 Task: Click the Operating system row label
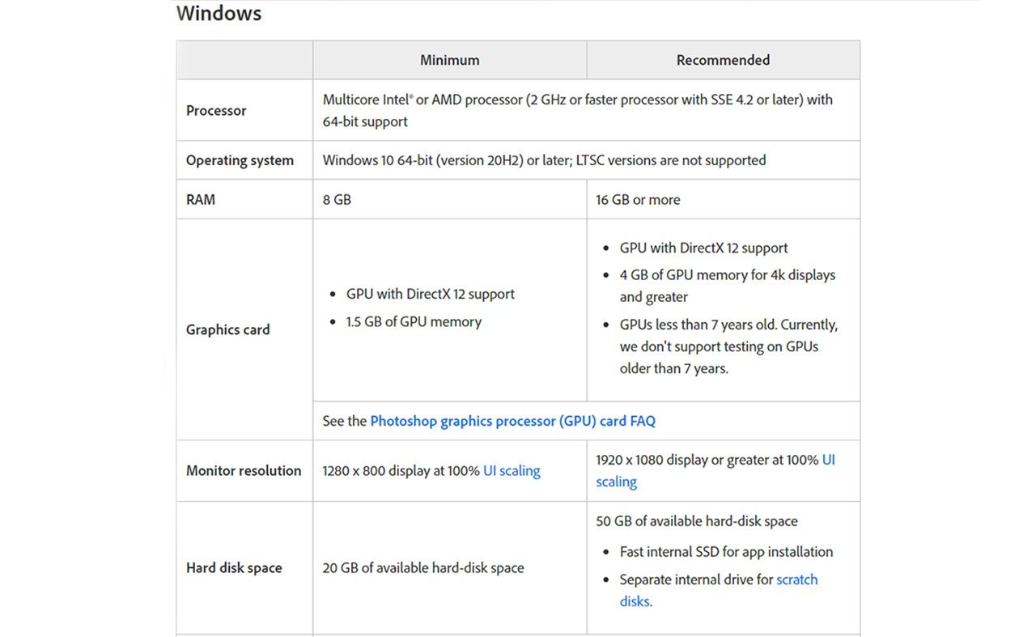point(240,160)
